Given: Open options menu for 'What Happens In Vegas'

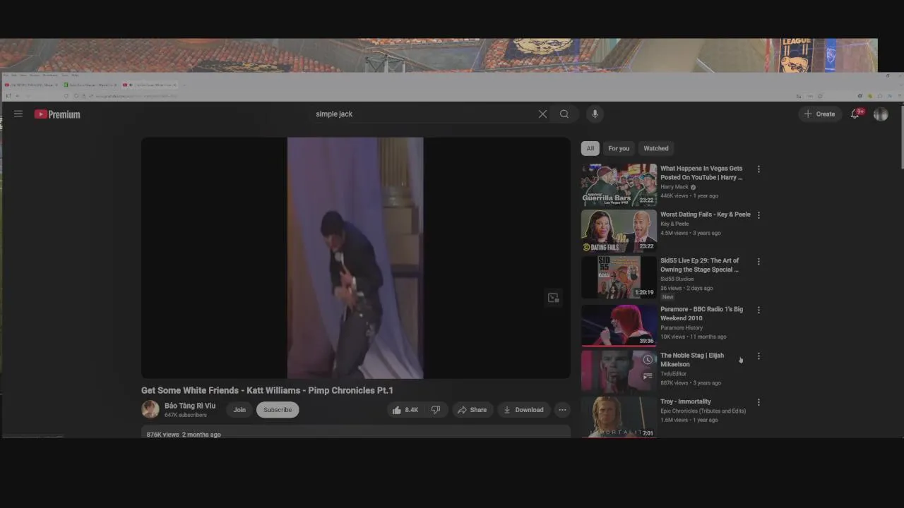Looking at the screenshot, I should coord(759,169).
